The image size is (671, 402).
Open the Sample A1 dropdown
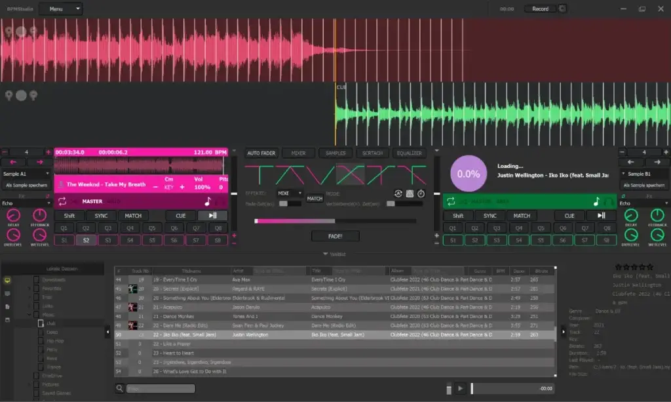pyautogui.click(x=26, y=174)
